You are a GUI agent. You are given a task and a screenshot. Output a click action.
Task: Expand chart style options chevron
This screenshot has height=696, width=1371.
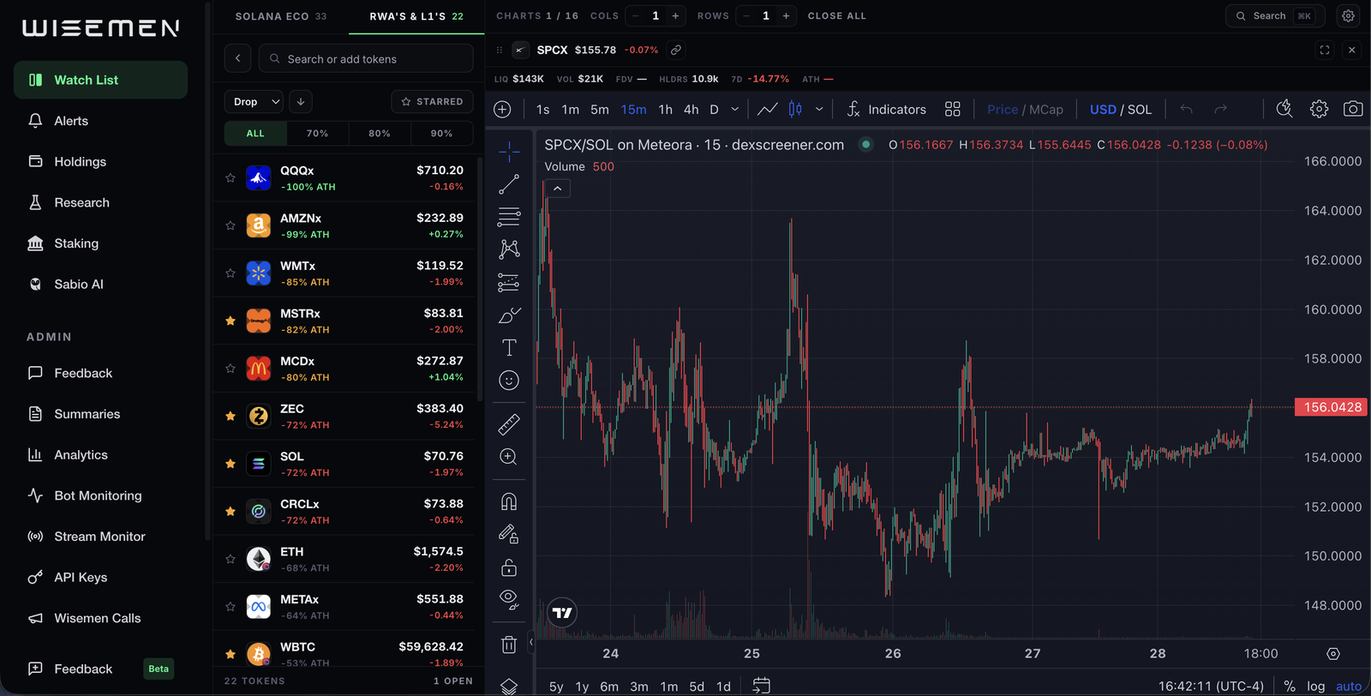(x=819, y=110)
